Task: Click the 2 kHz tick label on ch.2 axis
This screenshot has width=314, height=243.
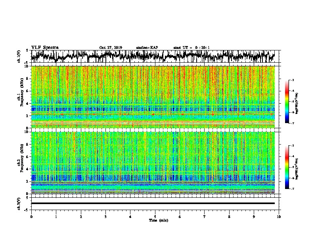Action: tap(27, 181)
